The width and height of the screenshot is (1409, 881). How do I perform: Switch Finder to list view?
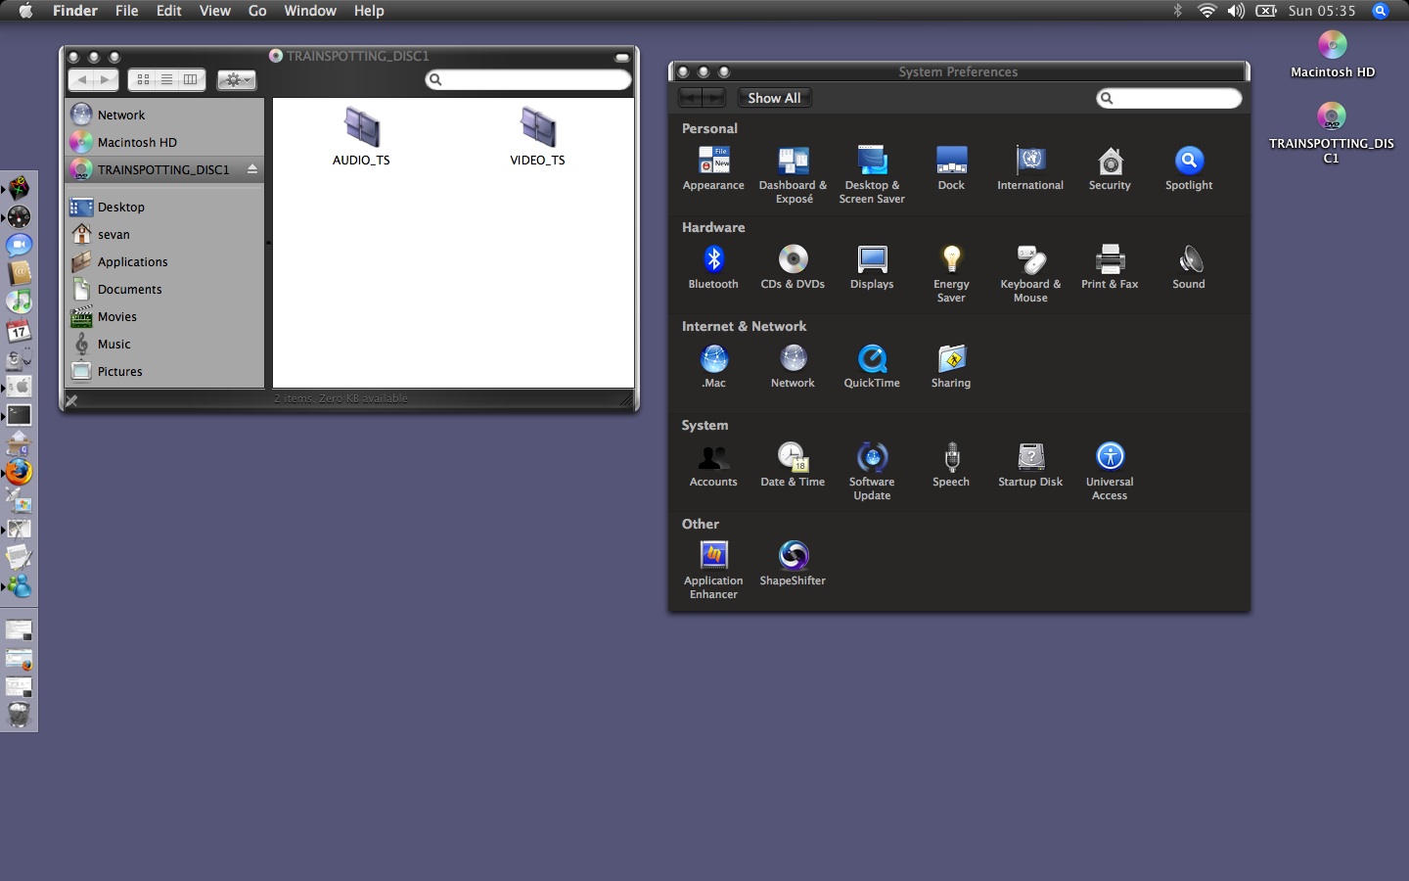pyautogui.click(x=166, y=80)
